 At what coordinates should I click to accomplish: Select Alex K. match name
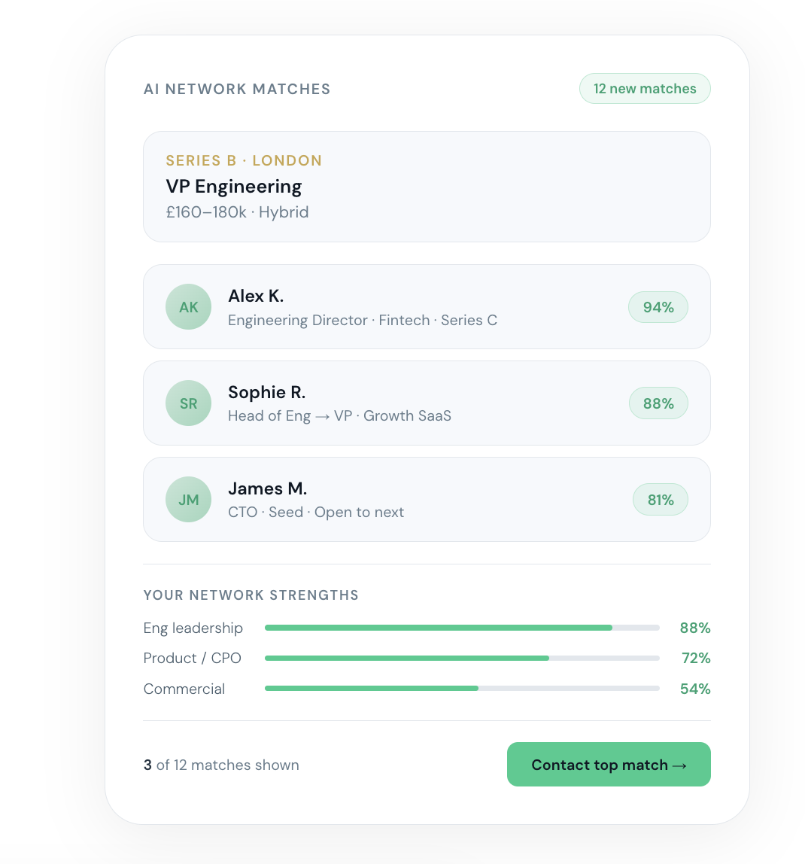[x=256, y=296]
